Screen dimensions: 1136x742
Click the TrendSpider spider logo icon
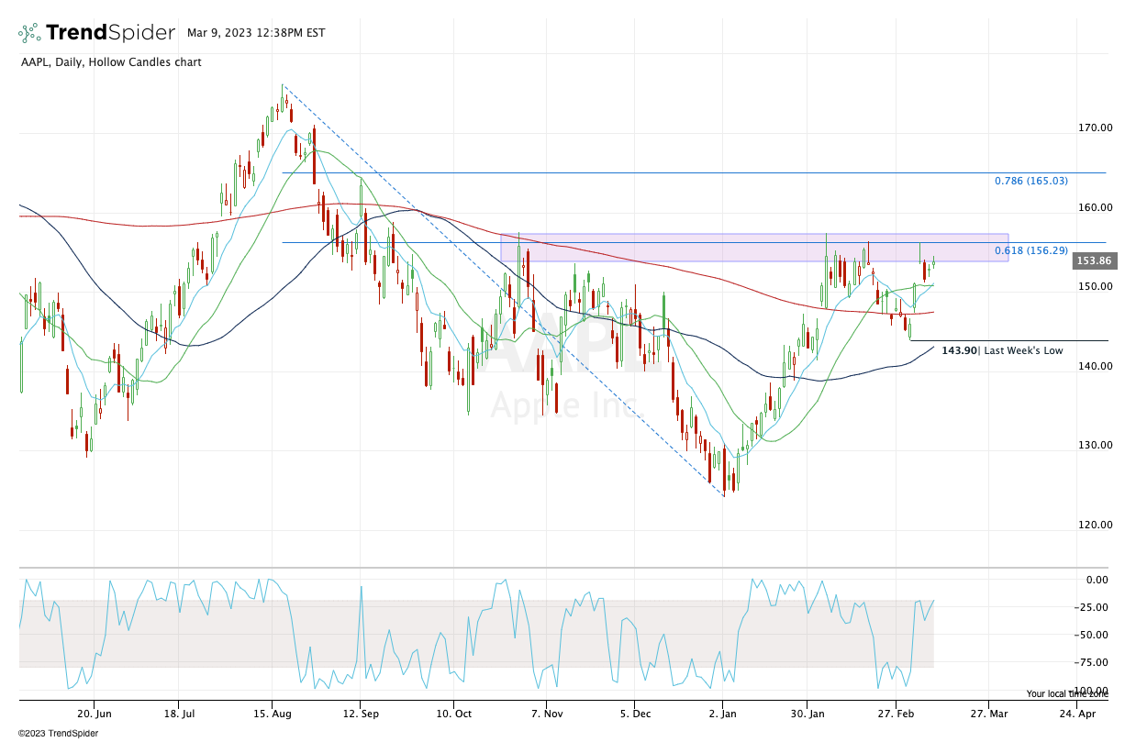pos(29,33)
